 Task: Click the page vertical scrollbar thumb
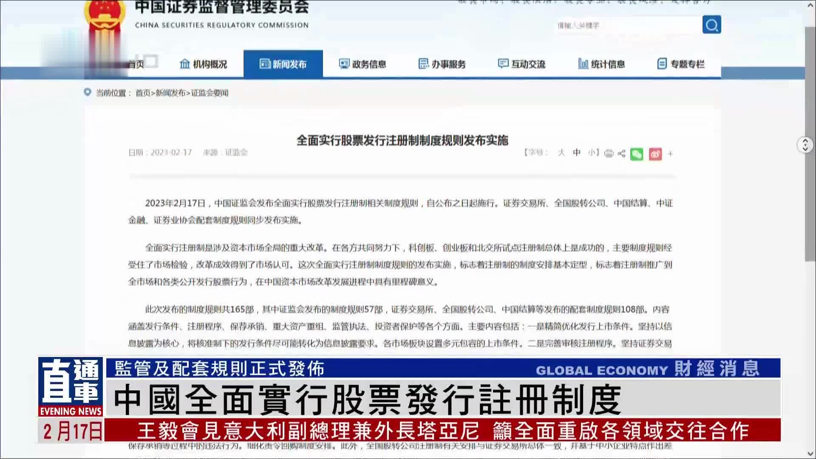click(810, 144)
